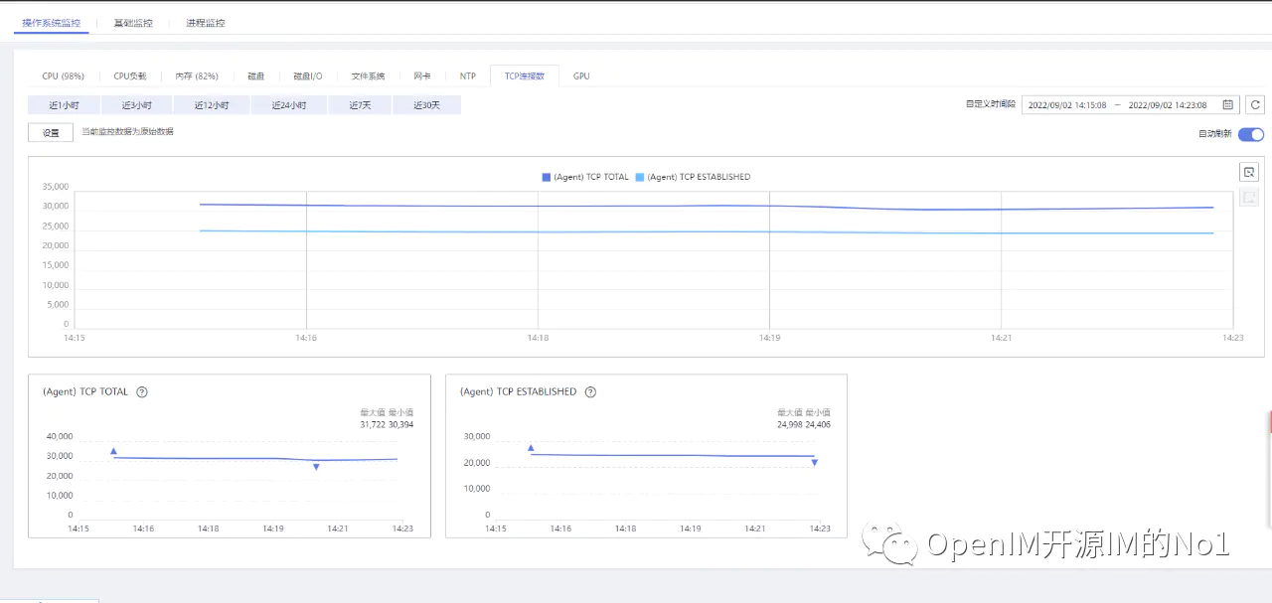Open the GPU metrics tab
This screenshot has height=603, width=1272.
pyautogui.click(x=581, y=75)
